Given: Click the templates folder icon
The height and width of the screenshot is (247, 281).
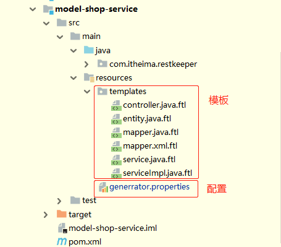Looking at the screenshot, I should pyautogui.click(x=103, y=91).
